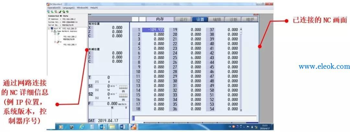The width and height of the screenshot is (350, 132).
Task: Click the pencil edit toolbar icon
Action: 60,12
